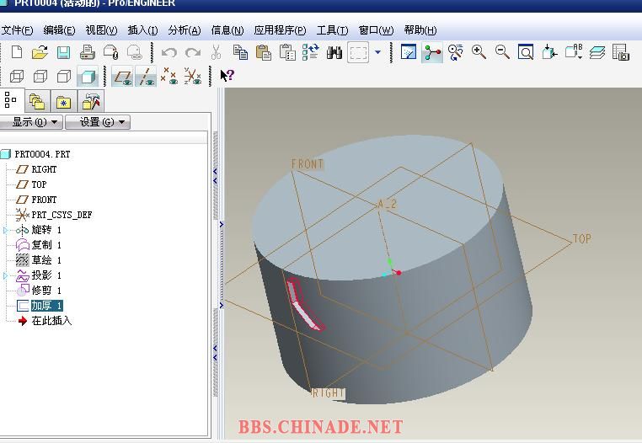Screen dimensions: 642x443
Task: Click the Zoom Out magnifier icon
Action: coord(502,52)
